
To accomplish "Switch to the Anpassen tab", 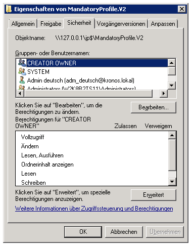I will pyautogui.click(x=163, y=24).
